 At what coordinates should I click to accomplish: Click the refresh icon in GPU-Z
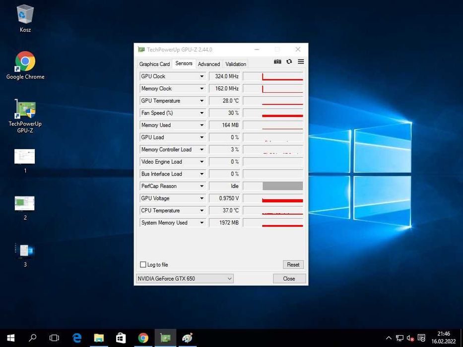(x=289, y=62)
